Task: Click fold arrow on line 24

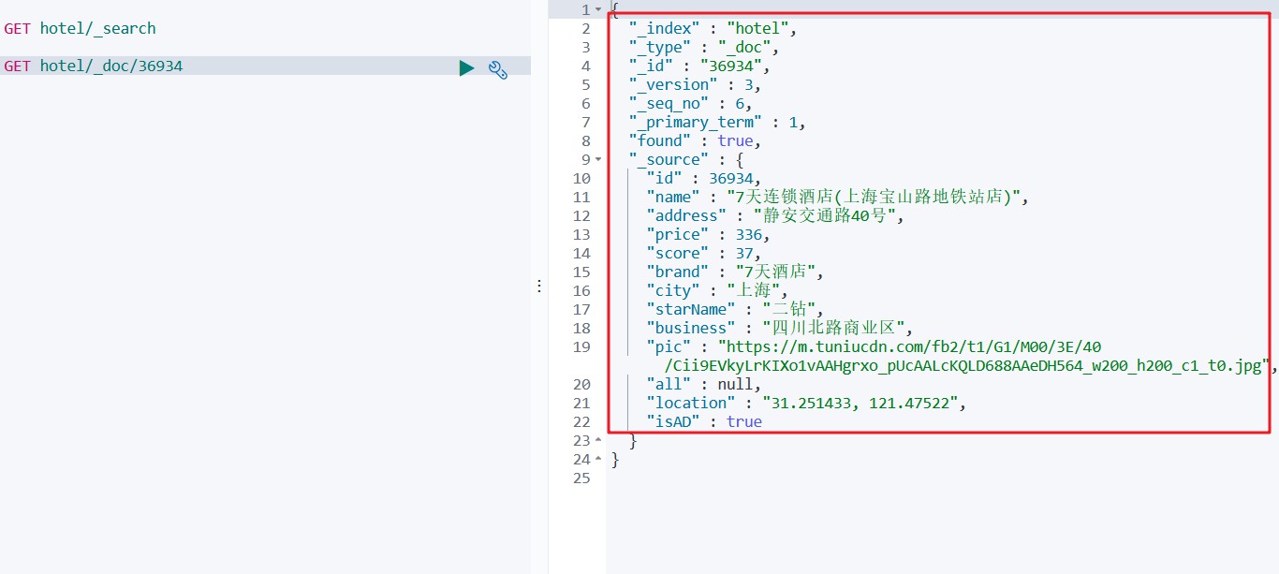Action: click(x=599, y=459)
